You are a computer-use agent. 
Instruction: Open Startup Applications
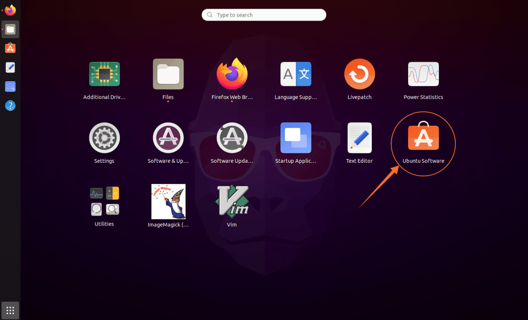(296, 138)
